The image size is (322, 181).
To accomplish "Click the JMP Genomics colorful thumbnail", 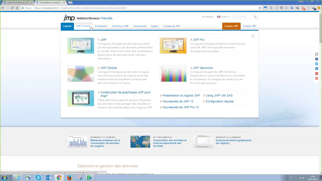I will [173, 74].
